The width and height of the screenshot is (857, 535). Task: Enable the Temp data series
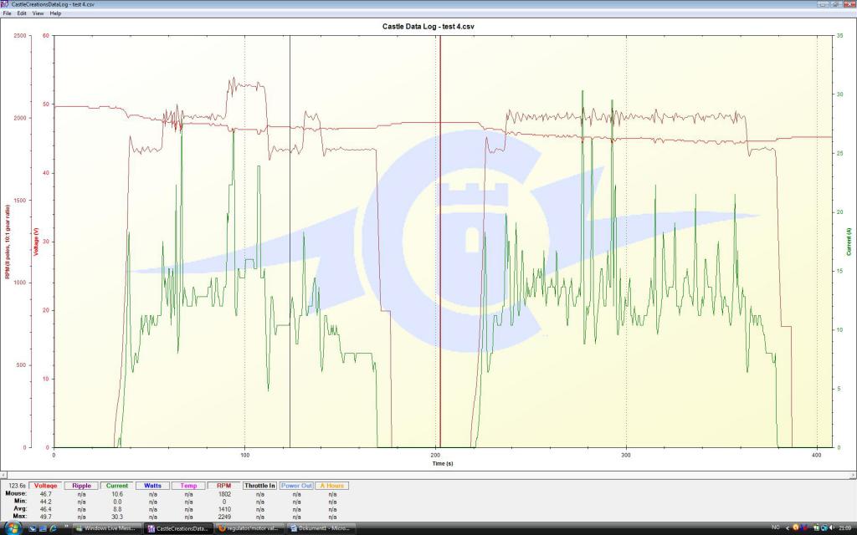pyautogui.click(x=188, y=486)
